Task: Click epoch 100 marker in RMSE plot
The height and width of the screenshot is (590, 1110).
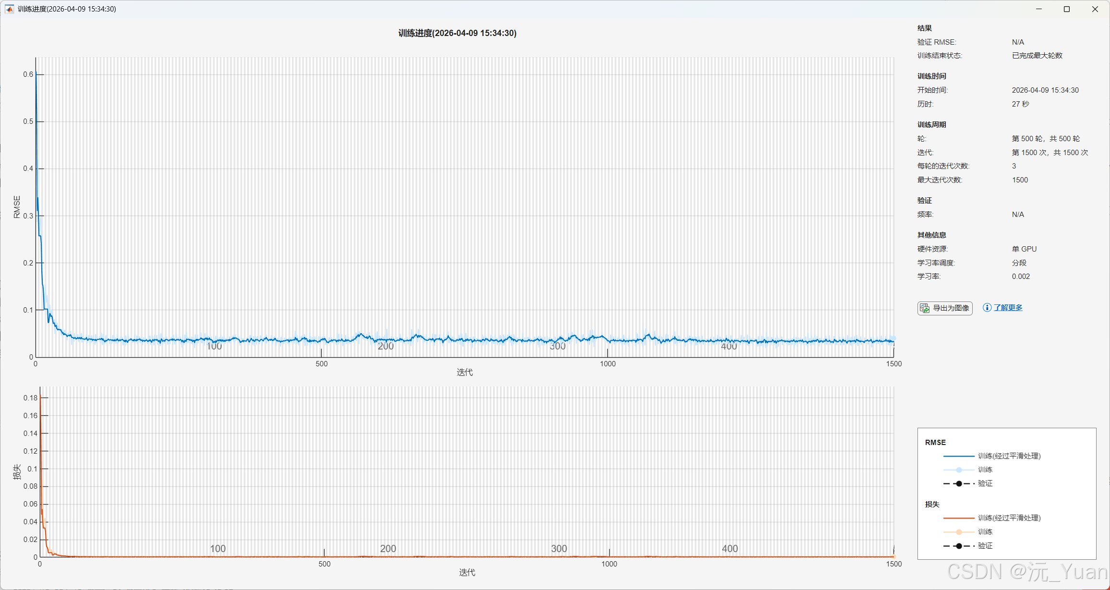Action: (x=214, y=346)
